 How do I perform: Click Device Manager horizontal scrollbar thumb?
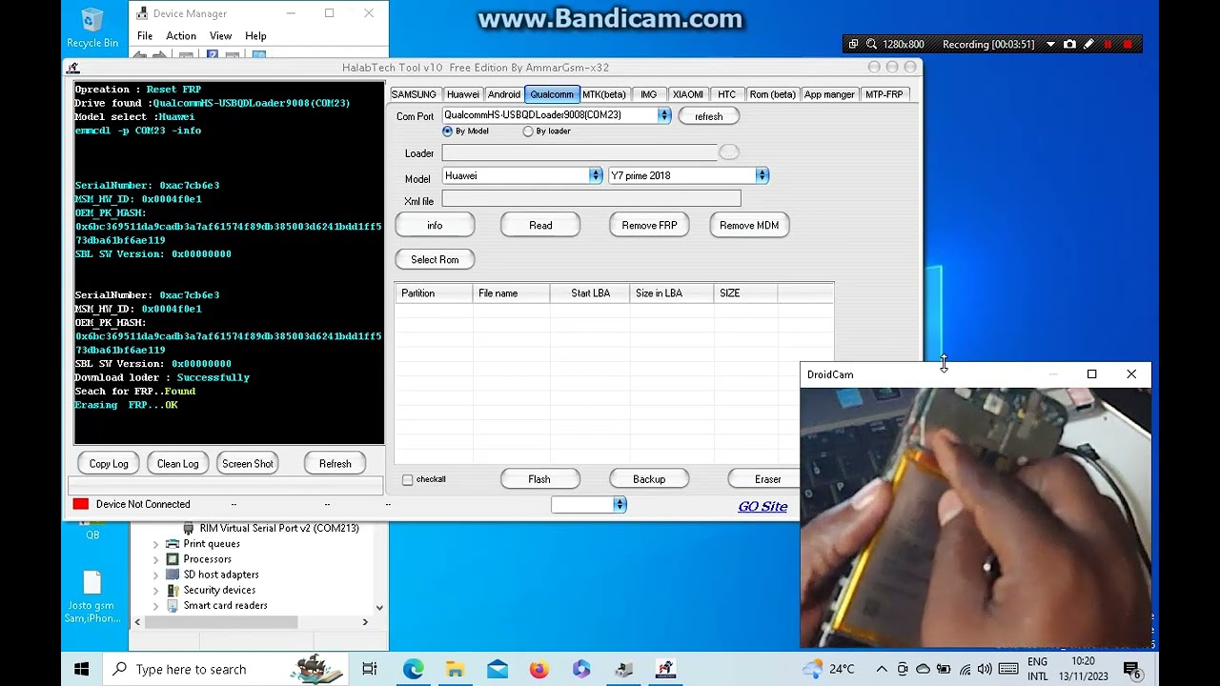point(221,622)
